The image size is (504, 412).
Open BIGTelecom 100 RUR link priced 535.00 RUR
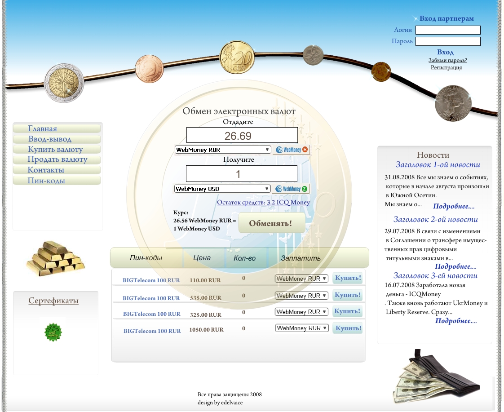tap(151, 298)
